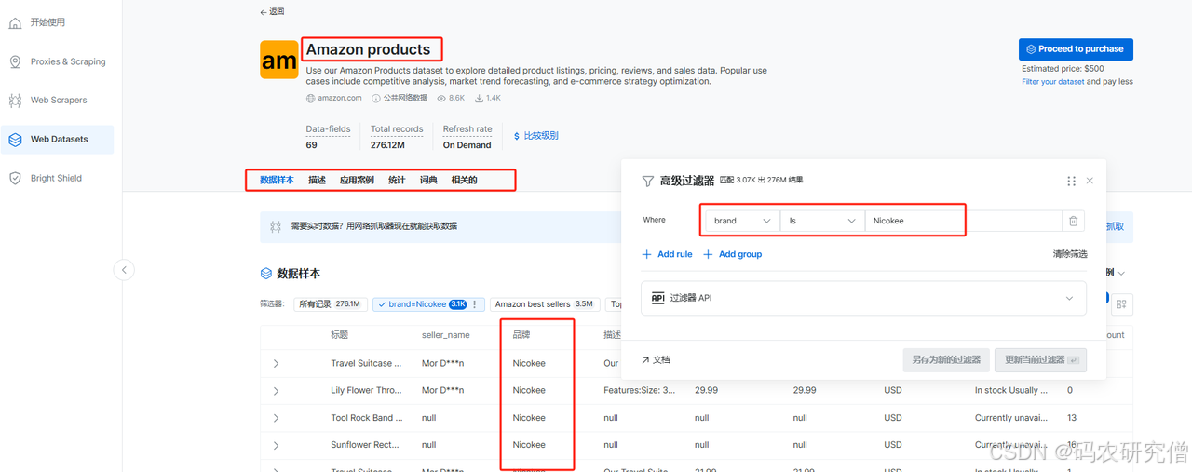The image size is (1192, 472).
Task: Open the 'Filter your dataset' link
Action: pos(1053,81)
